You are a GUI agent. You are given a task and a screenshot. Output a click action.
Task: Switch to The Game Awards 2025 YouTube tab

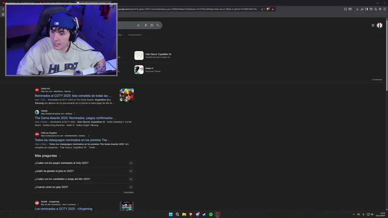58,3
